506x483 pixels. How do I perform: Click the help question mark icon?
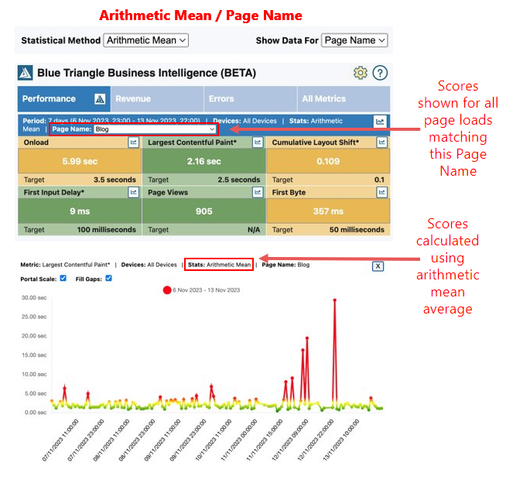point(380,73)
